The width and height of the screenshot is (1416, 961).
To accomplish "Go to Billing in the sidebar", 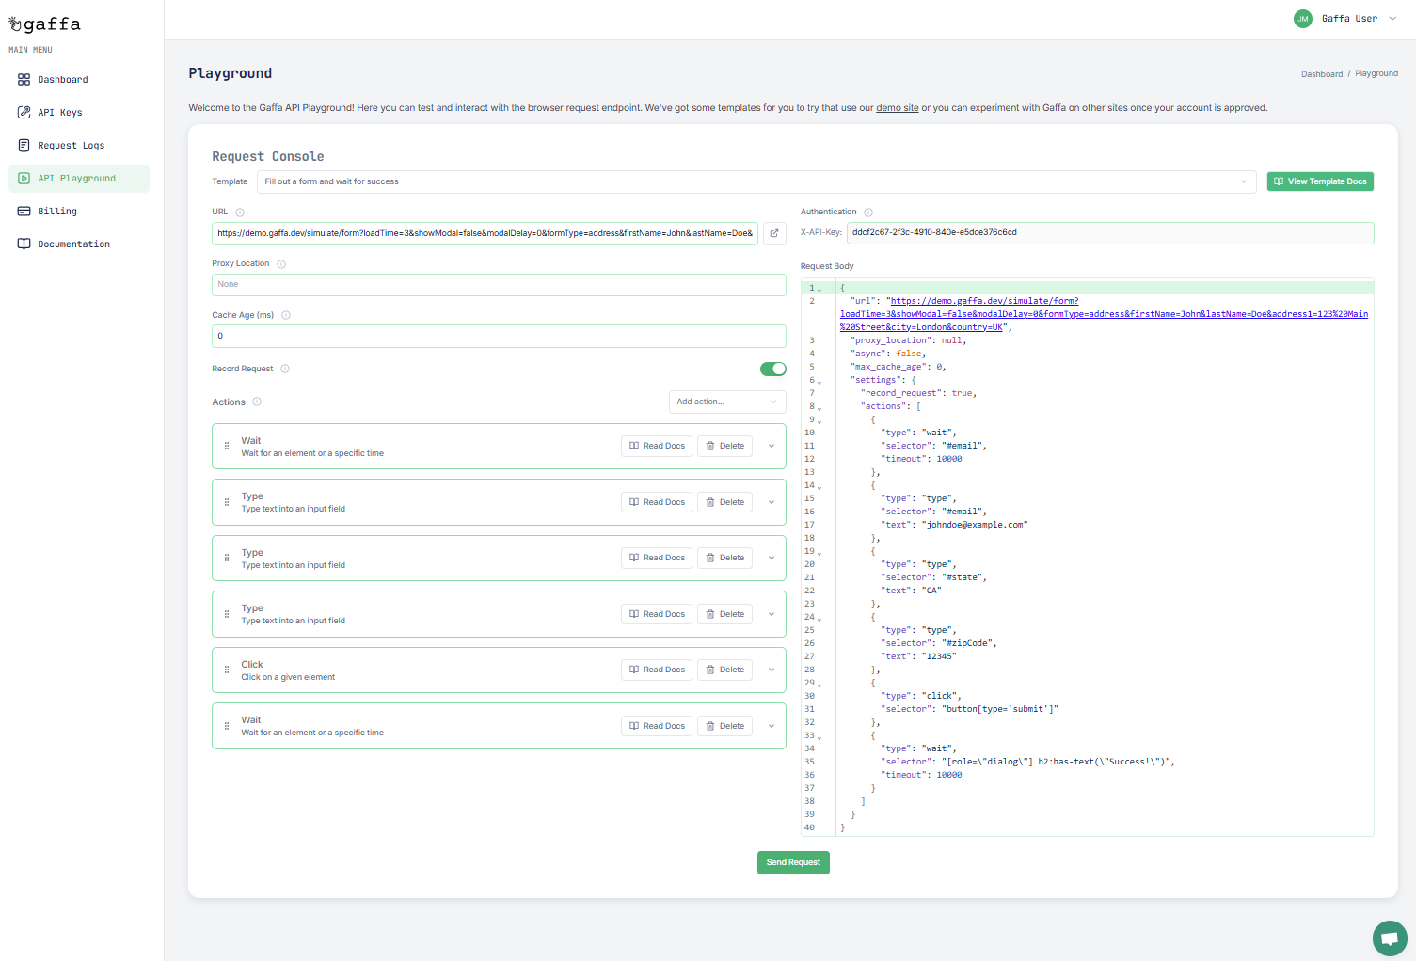I will (x=57, y=212).
